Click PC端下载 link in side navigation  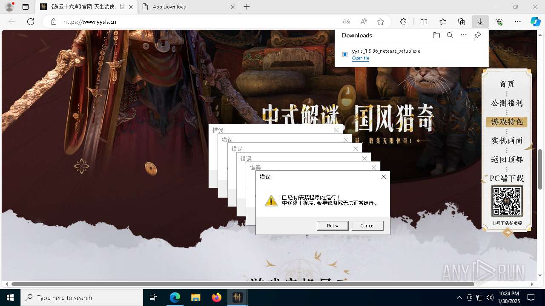507,178
